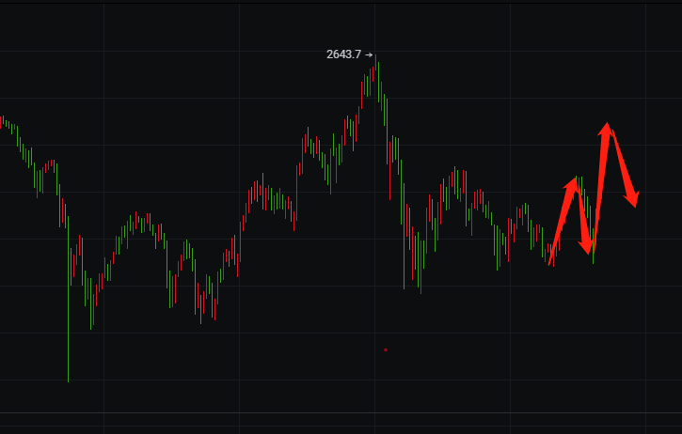Screen dimensions: 682x434
Task: Click the 2643.7 high price label
Action: point(343,54)
